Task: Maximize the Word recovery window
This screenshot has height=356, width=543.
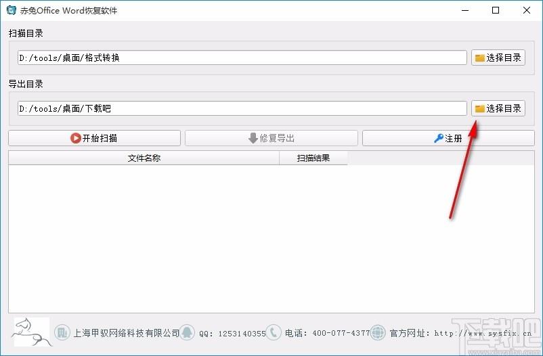Action: 496,10
